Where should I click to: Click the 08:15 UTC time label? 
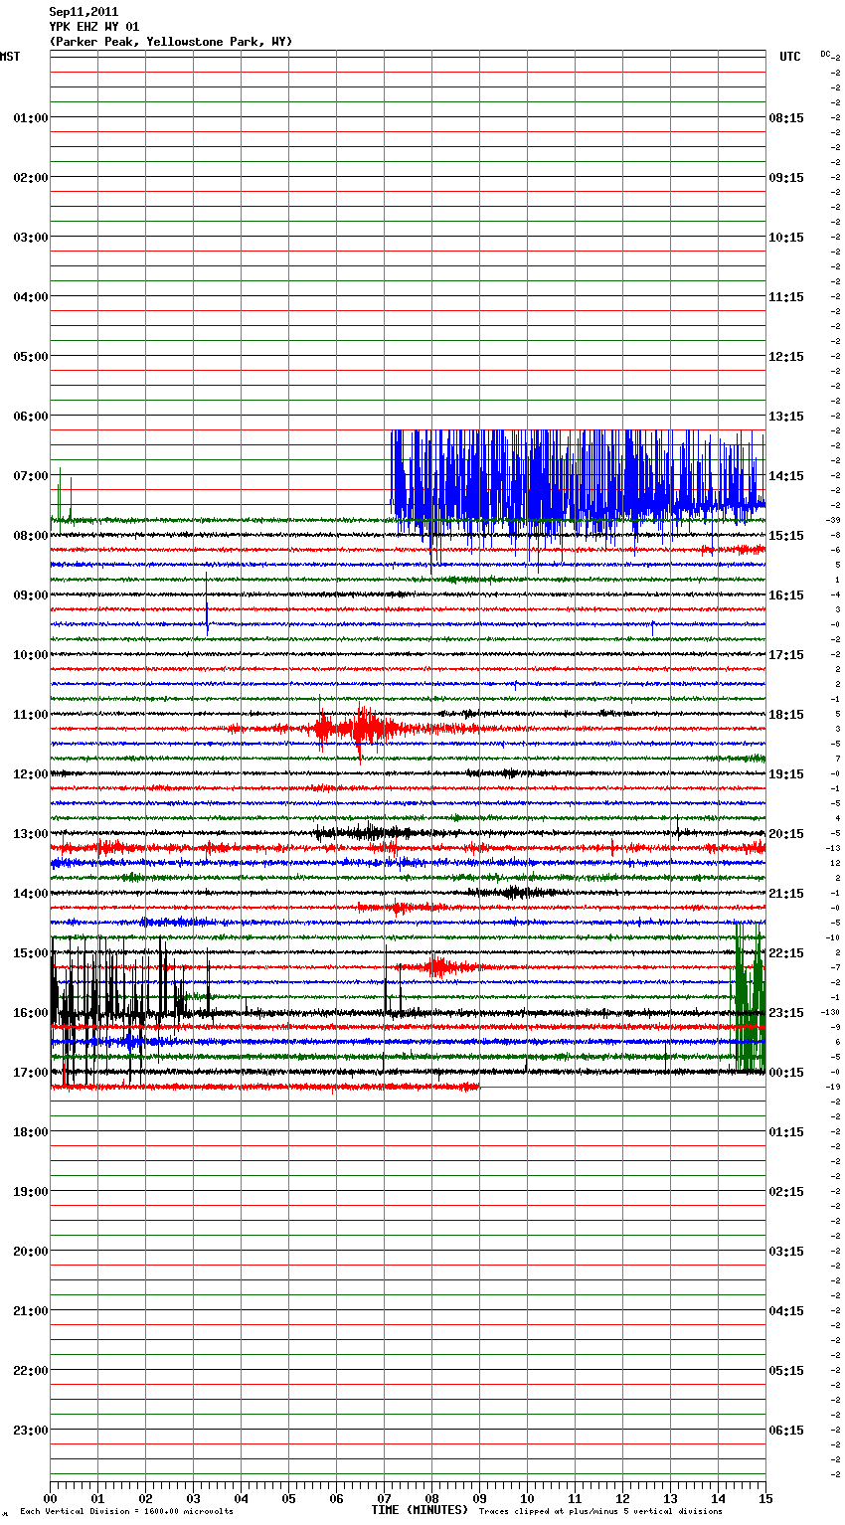pyautogui.click(x=786, y=118)
